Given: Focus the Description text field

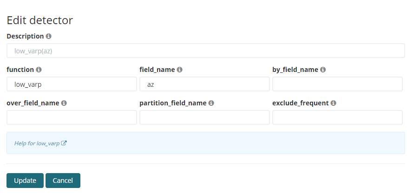Looking at the screenshot, I should (205, 51).
